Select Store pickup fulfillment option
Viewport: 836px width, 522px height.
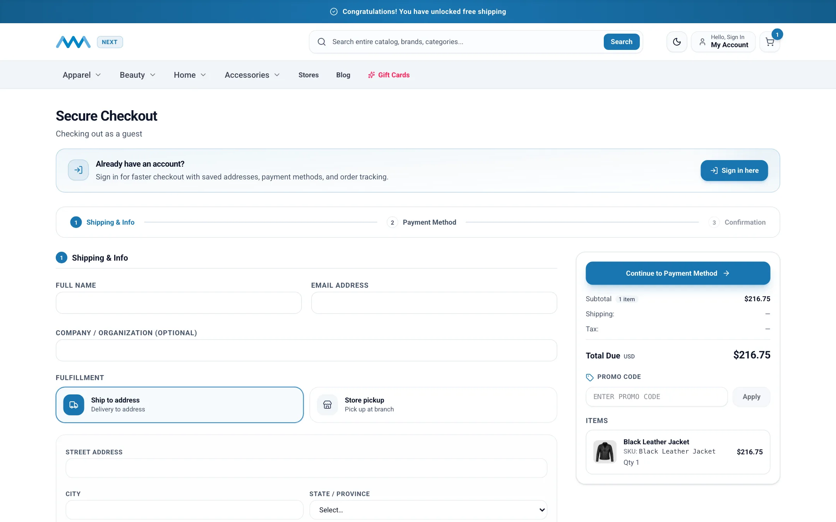433,405
